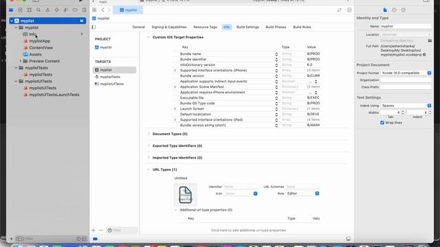Open the URL type Role dropdown
The width and height of the screenshot is (440, 247).
point(302,193)
